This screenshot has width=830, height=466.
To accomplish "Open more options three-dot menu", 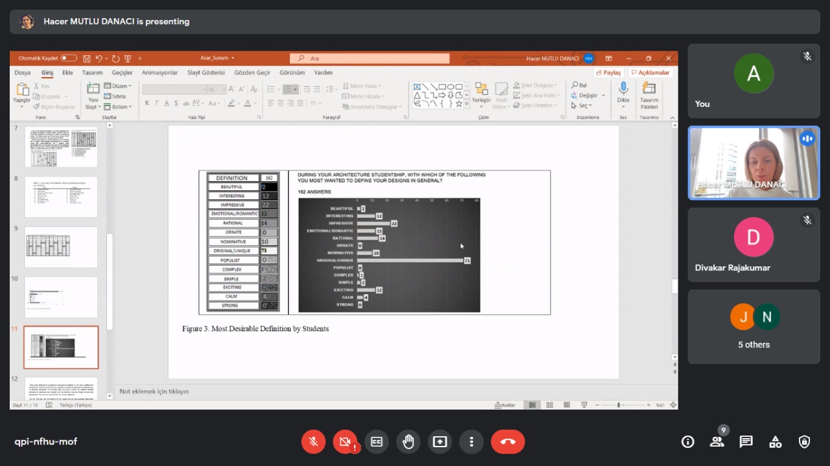I will pos(471,441).
